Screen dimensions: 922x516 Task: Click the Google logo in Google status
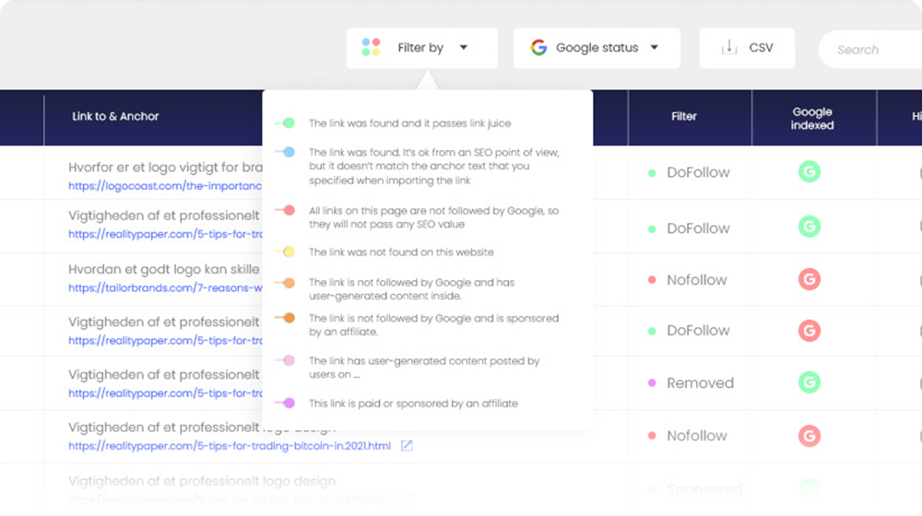(x=538, y=48)
